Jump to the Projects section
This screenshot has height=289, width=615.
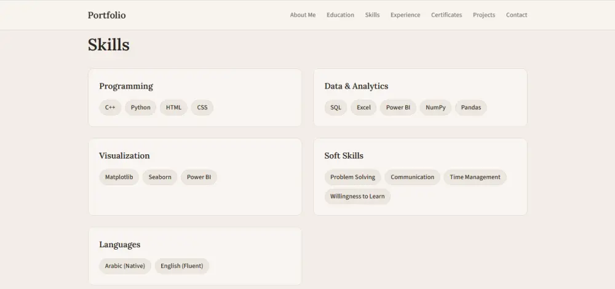point(484,15)
